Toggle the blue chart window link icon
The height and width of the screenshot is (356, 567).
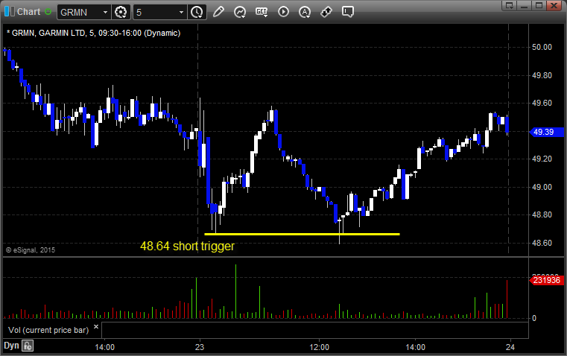[8, 12]
